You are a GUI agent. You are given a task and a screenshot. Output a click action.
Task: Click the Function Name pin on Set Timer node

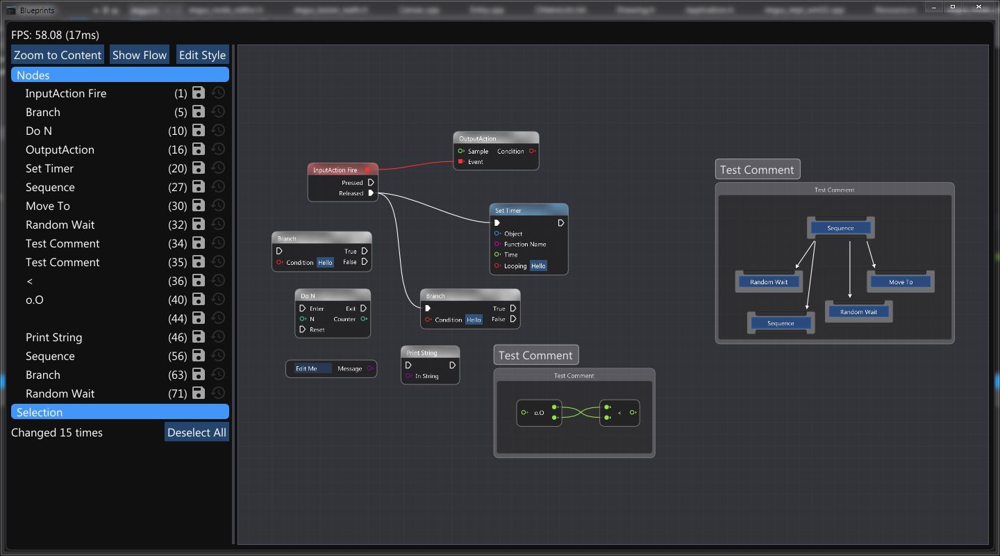click(497, 245)
